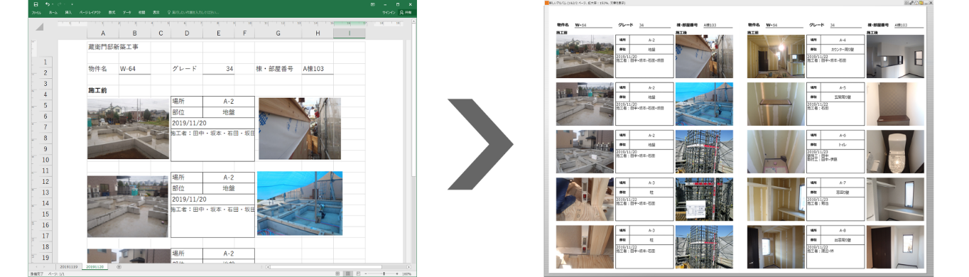Open the Undo history dropdown arrow
This screenshot has height=277, width=969.
coord(53,4)
